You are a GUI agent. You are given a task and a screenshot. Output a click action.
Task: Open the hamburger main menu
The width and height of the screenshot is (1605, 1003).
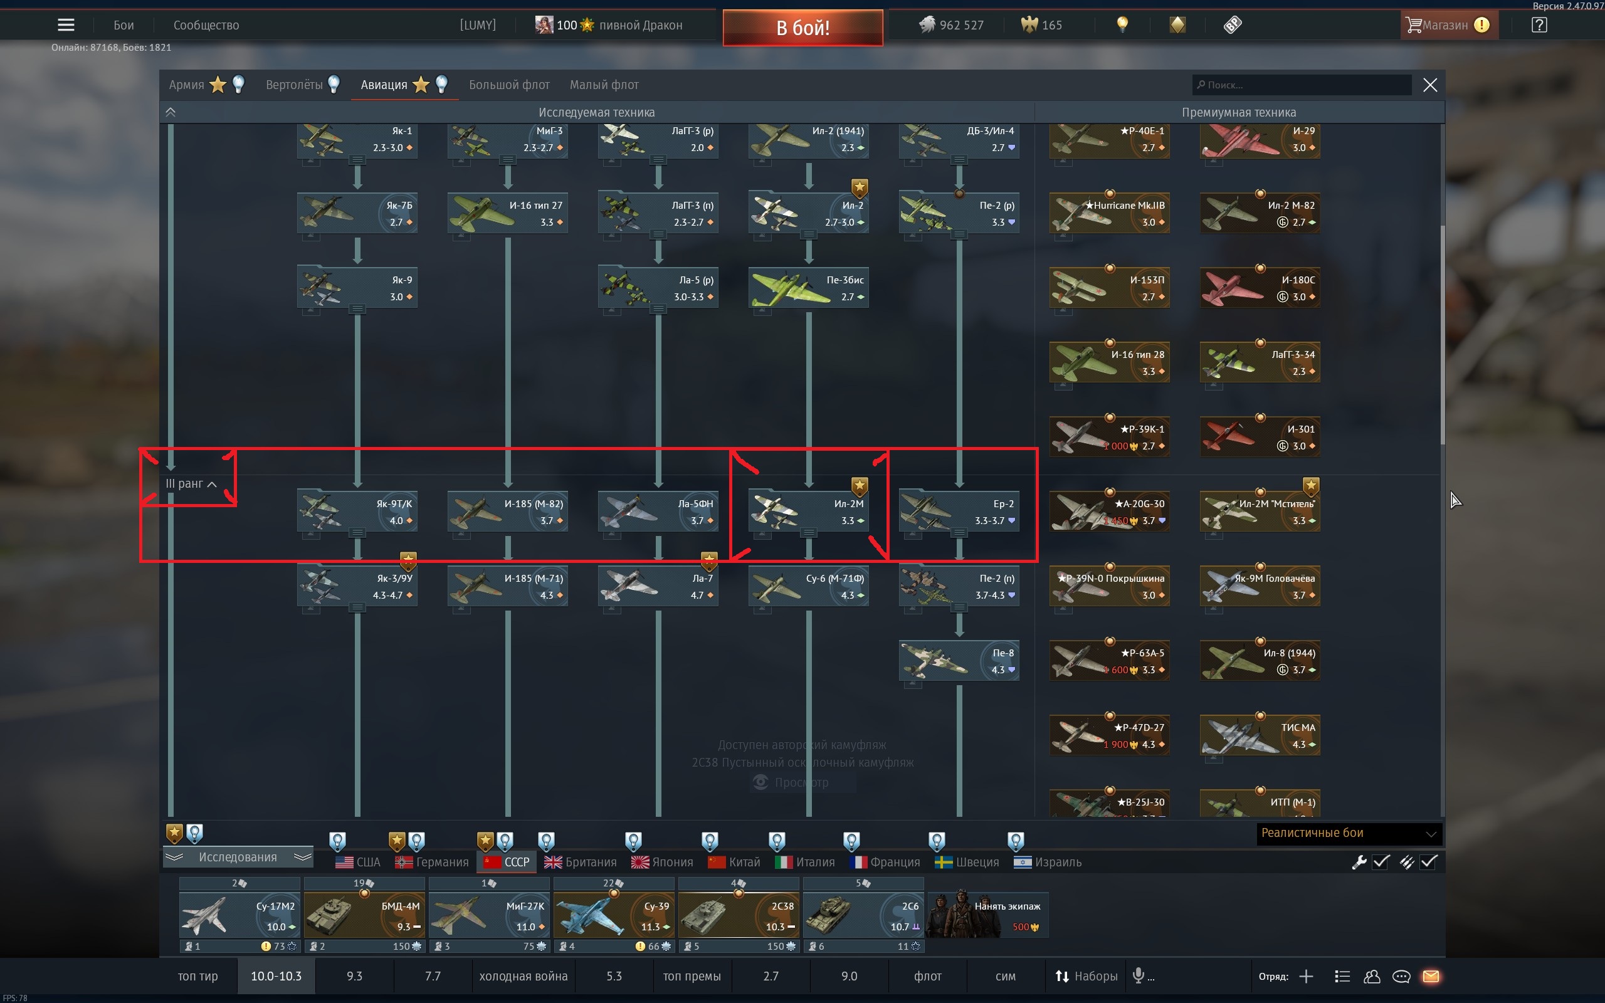(x=66, y=25)
